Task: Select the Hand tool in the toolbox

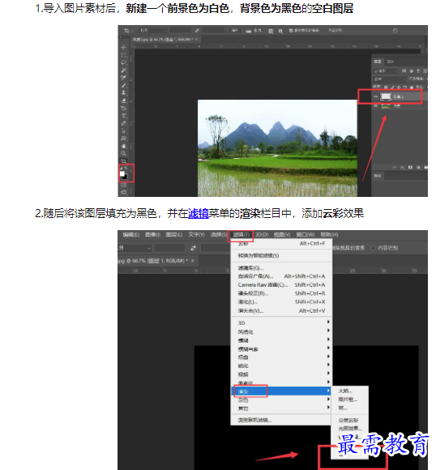Action: [x=123, y=146]
